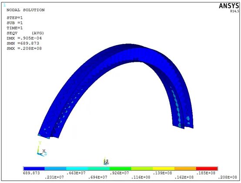The height and width of the screenshot is (183, 241).
Task: Click the legend value '.463E+07'
Action: (76, 173)
